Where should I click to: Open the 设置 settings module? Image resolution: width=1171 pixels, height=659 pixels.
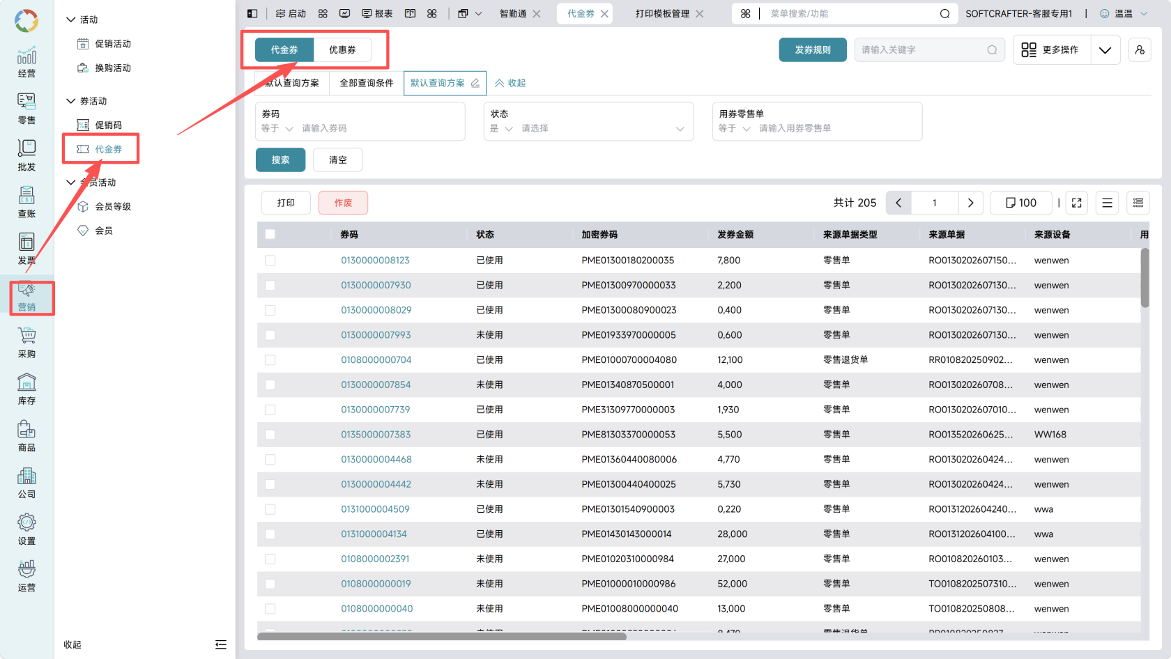[x=26, y=529]
